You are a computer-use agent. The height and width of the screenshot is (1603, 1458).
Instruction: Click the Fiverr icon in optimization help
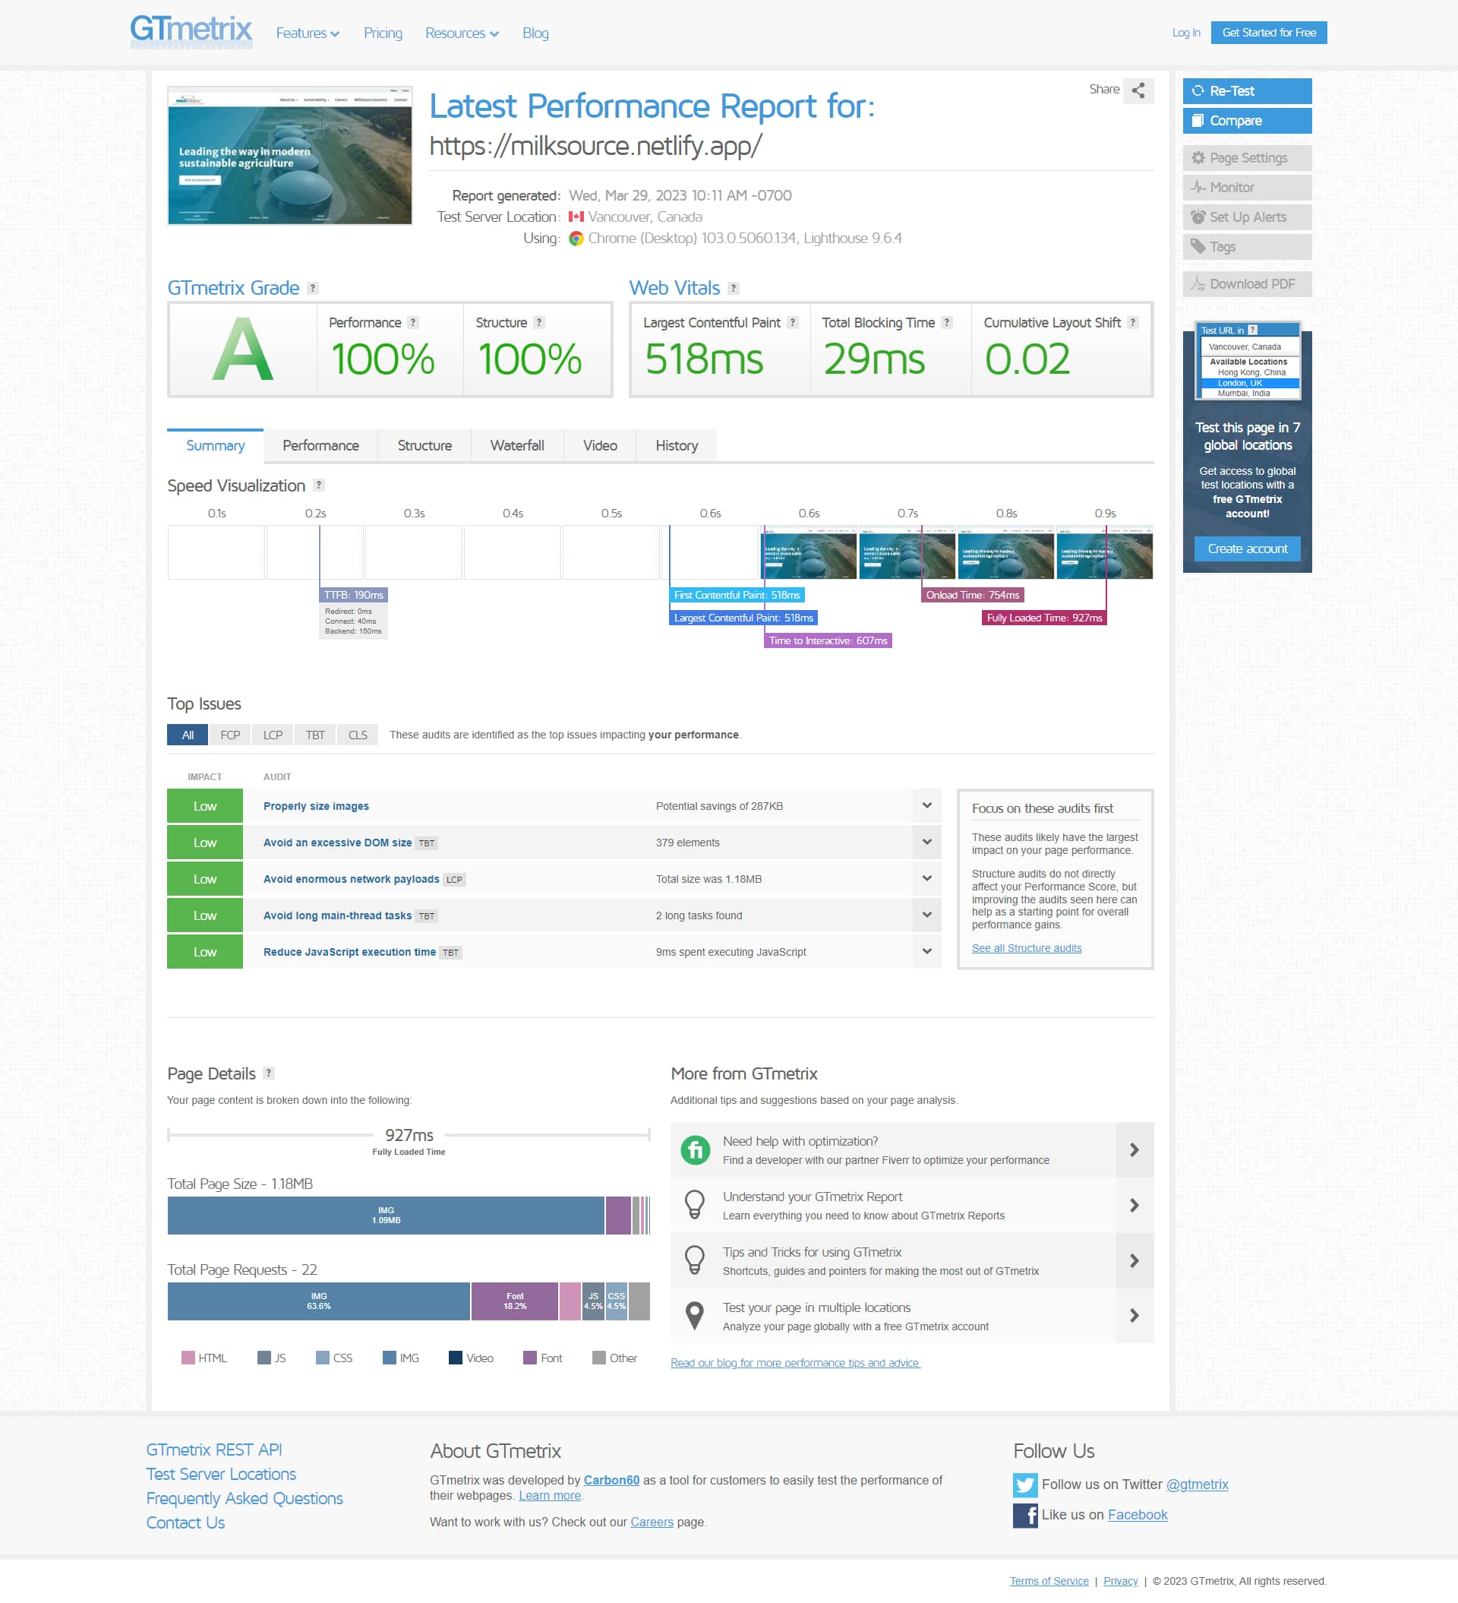pyautogui.click(x=695, y=1149)
